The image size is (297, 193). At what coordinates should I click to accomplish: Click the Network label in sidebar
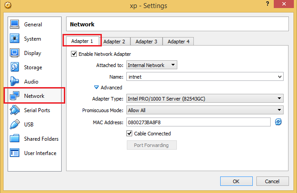[34, 96]
